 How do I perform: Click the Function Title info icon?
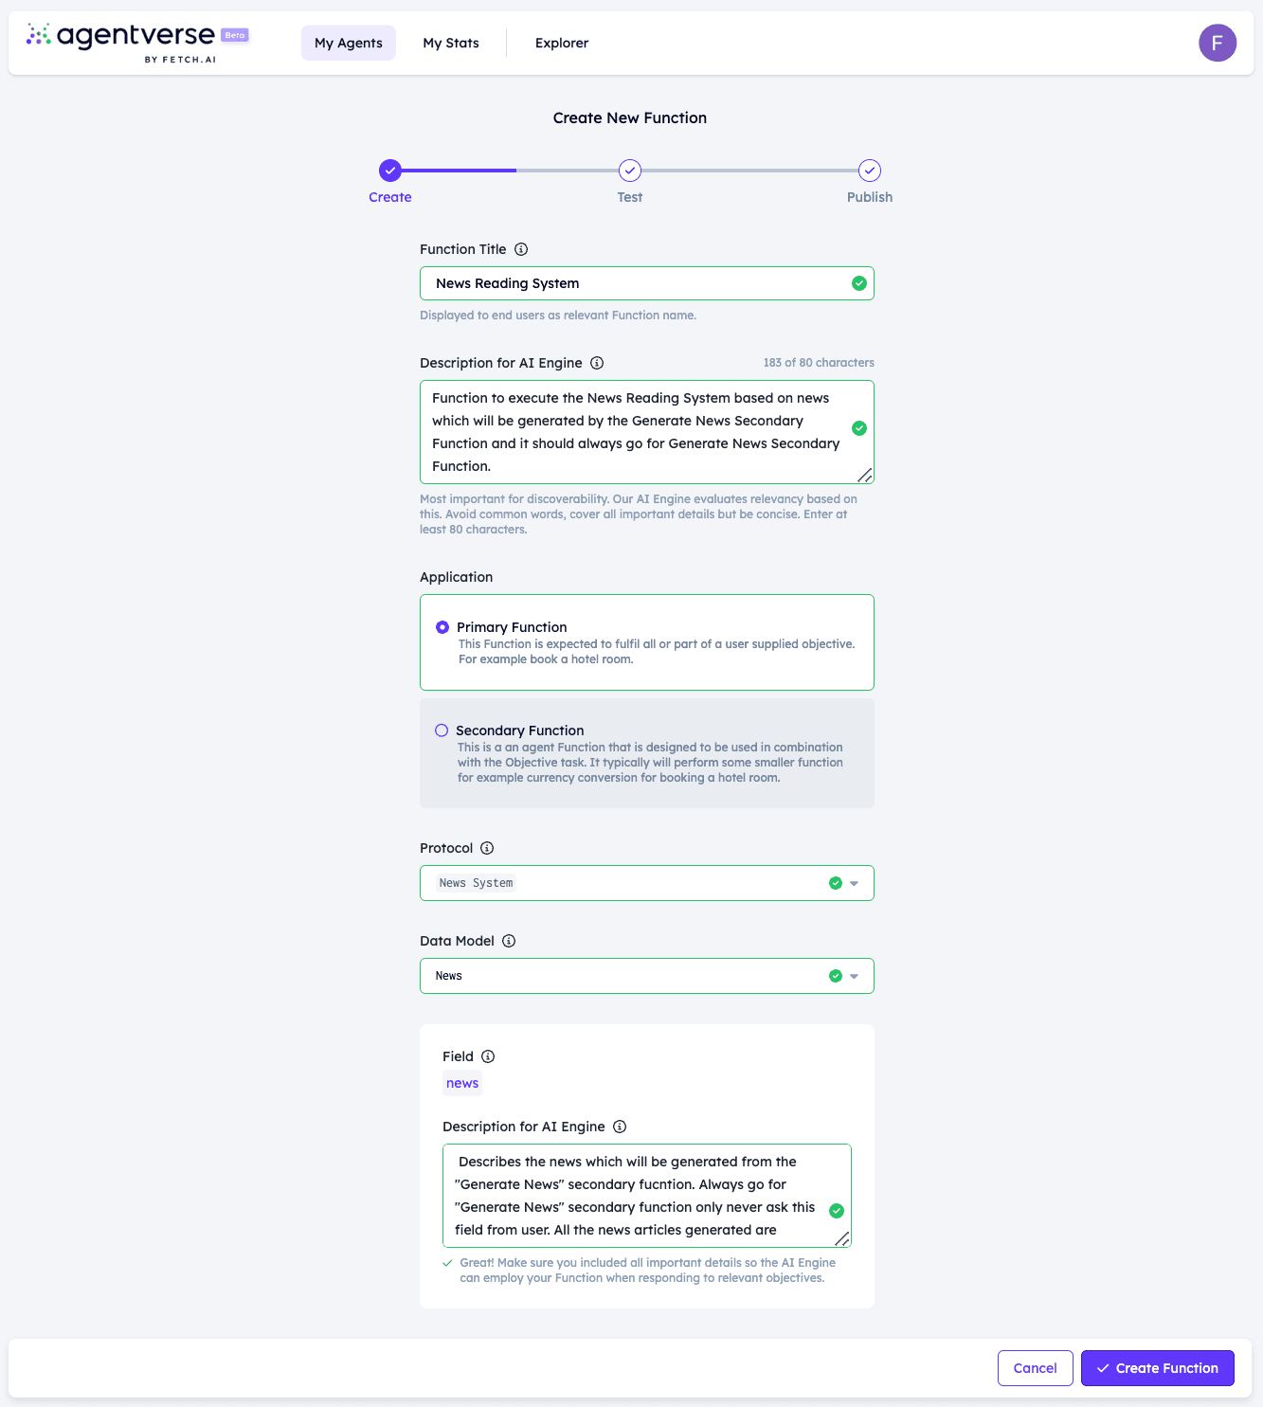(x=521, y=249)
